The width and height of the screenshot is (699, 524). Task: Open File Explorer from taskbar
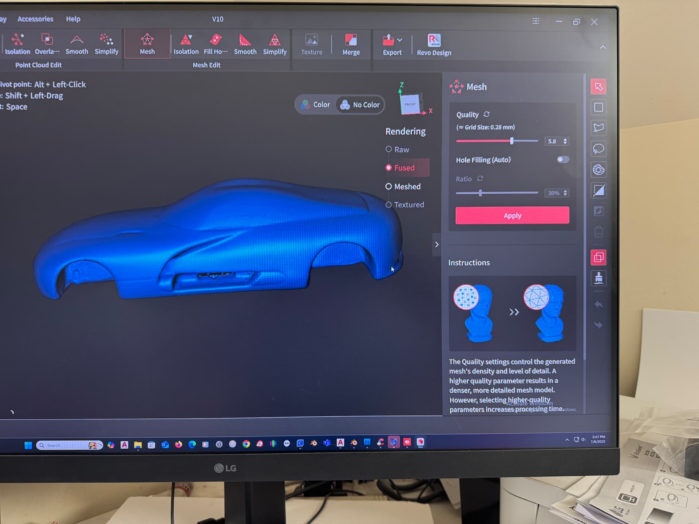pos(138,445)
